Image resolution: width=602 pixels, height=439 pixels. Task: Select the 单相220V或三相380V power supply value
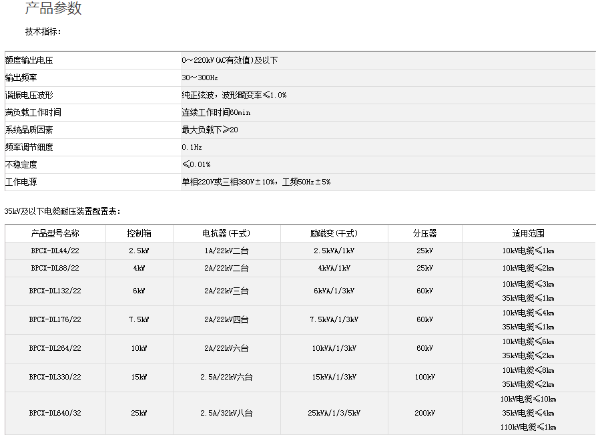point(256,182)
